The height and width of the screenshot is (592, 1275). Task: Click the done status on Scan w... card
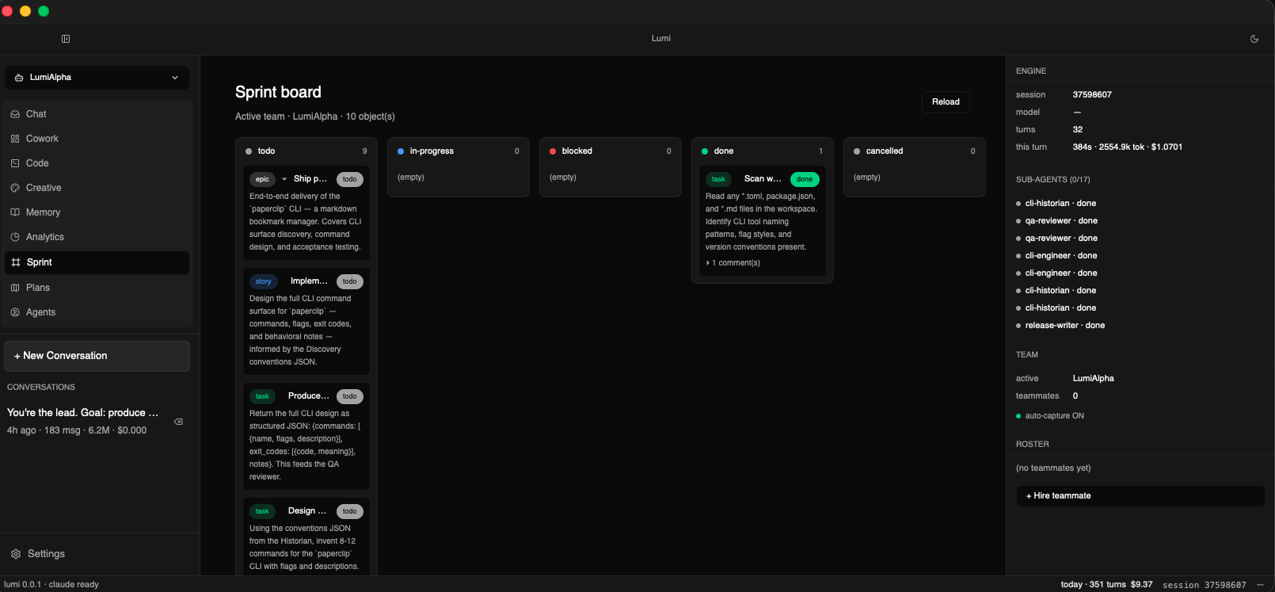(x=805, y=179)
